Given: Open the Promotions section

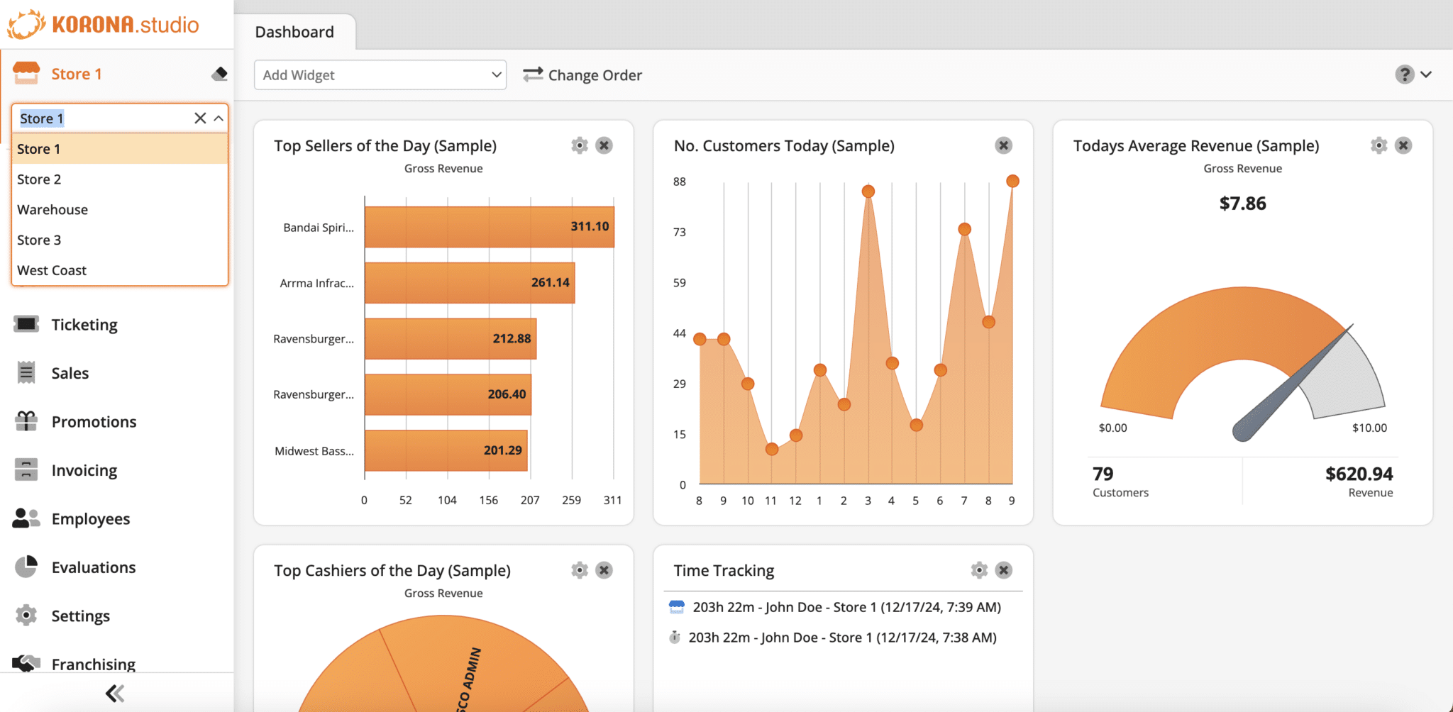Looking at the screenshot, I should click(93, 421).
